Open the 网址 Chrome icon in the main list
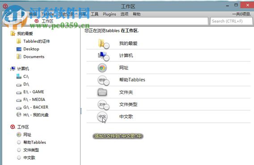This screenshot has width=254, height=165. tap(102, 68)
